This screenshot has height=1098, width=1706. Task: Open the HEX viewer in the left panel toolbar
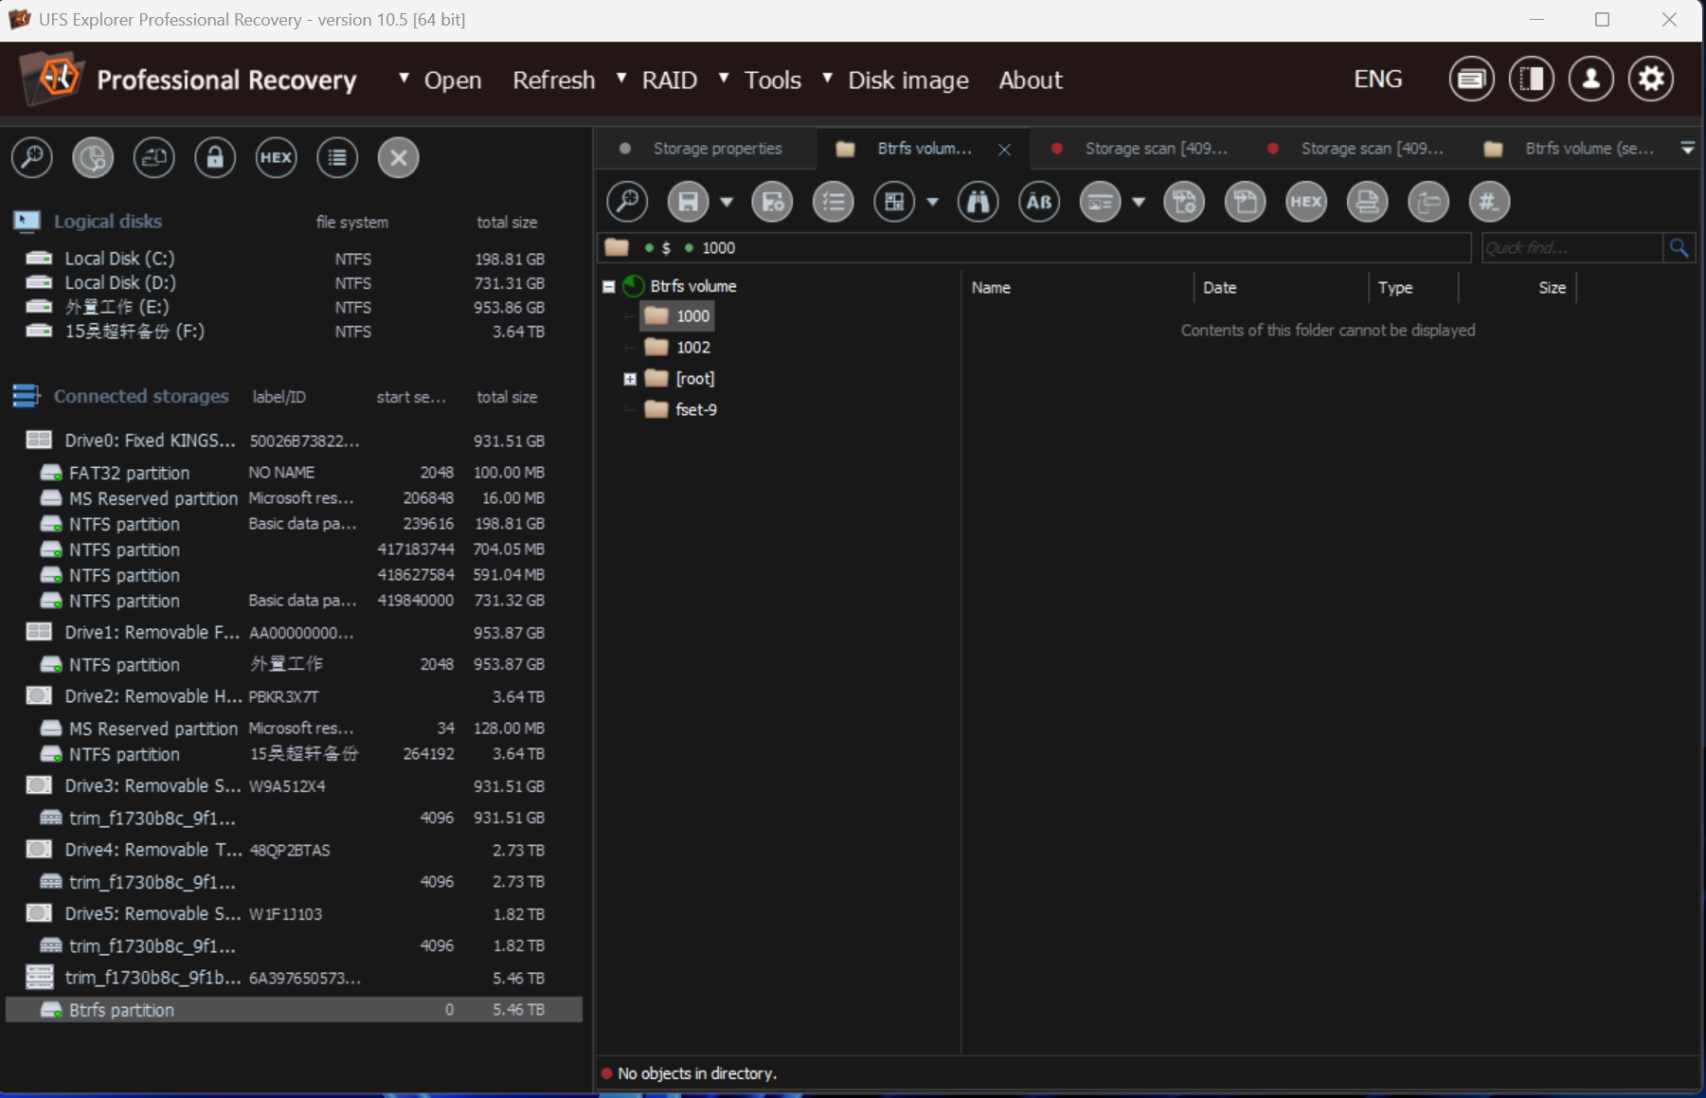click(277, 157)
